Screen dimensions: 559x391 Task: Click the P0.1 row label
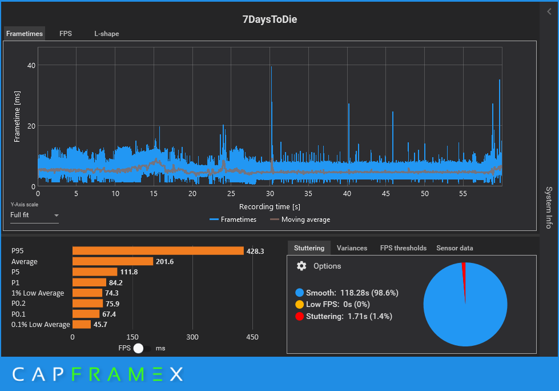(18, 314)
